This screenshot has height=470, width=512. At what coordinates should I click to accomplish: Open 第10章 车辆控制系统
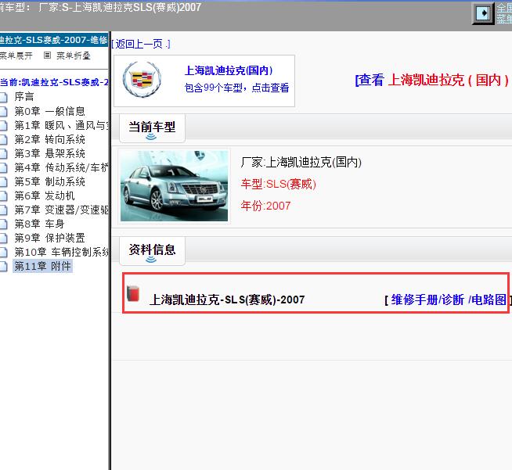point(61,252)
